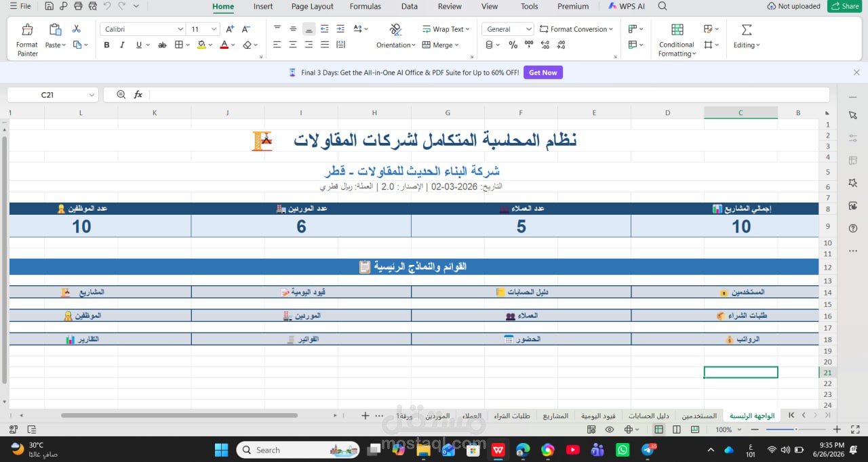The width and height of the screenshot is (868, 462).
Task: Click the Undo arrow
Action: pyautogui.click(x=107, y=6)
